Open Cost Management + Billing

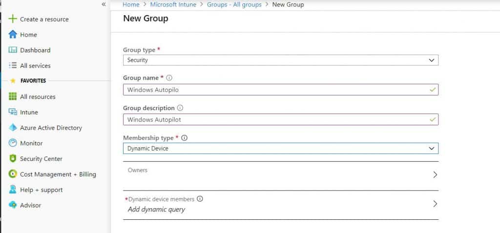pos(58,175)
